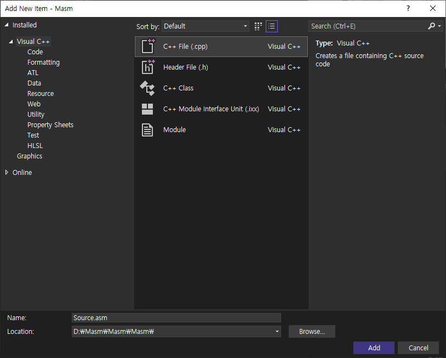Viewport: 446px width, 358px height.
Task: Click the search magnifier icon
Action: 431,26
